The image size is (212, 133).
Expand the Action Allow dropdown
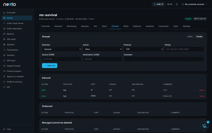pyautogui.click(x=102, y=49)
